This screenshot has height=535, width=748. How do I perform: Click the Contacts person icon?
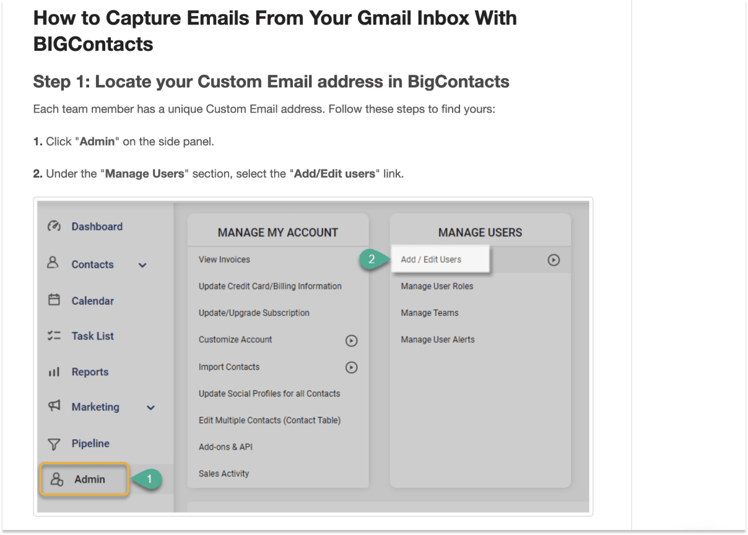pos(53,263)
